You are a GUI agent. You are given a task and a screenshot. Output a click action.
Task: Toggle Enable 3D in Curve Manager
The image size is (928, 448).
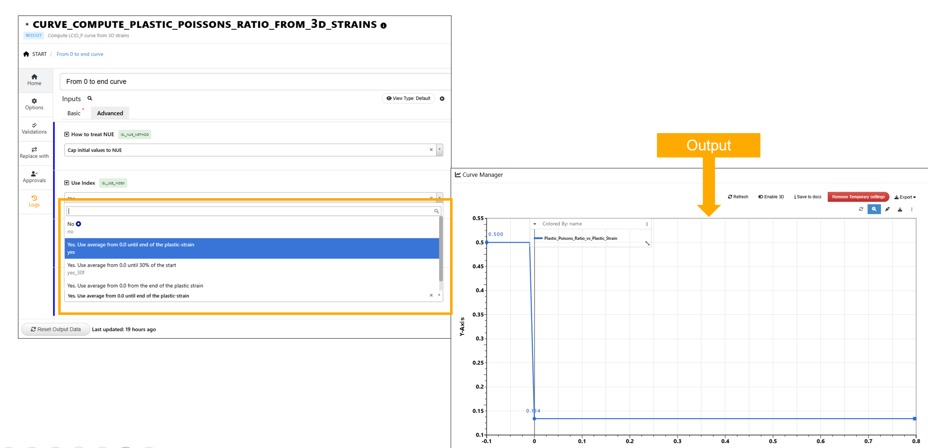coord(771,197)
